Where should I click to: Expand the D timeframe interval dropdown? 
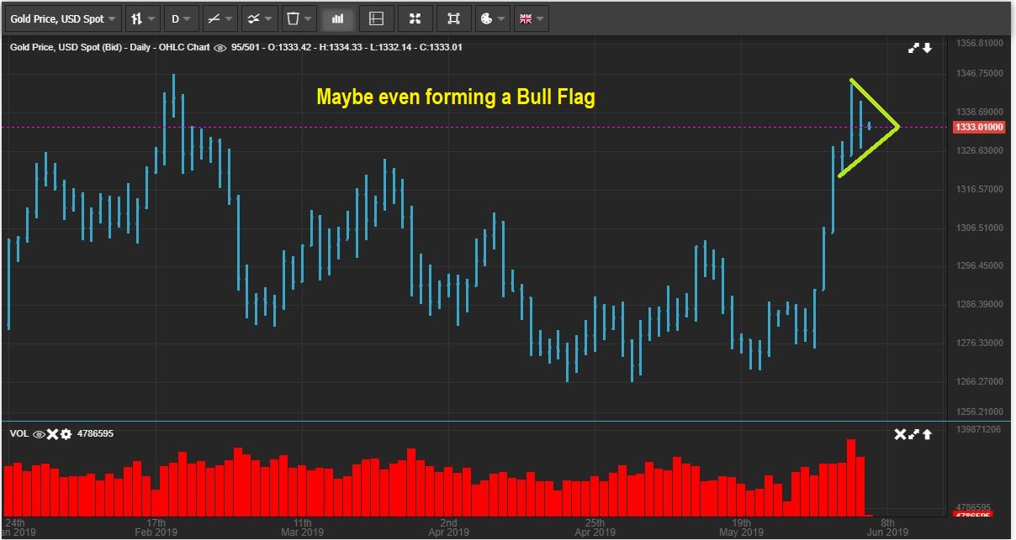[180, 18]
